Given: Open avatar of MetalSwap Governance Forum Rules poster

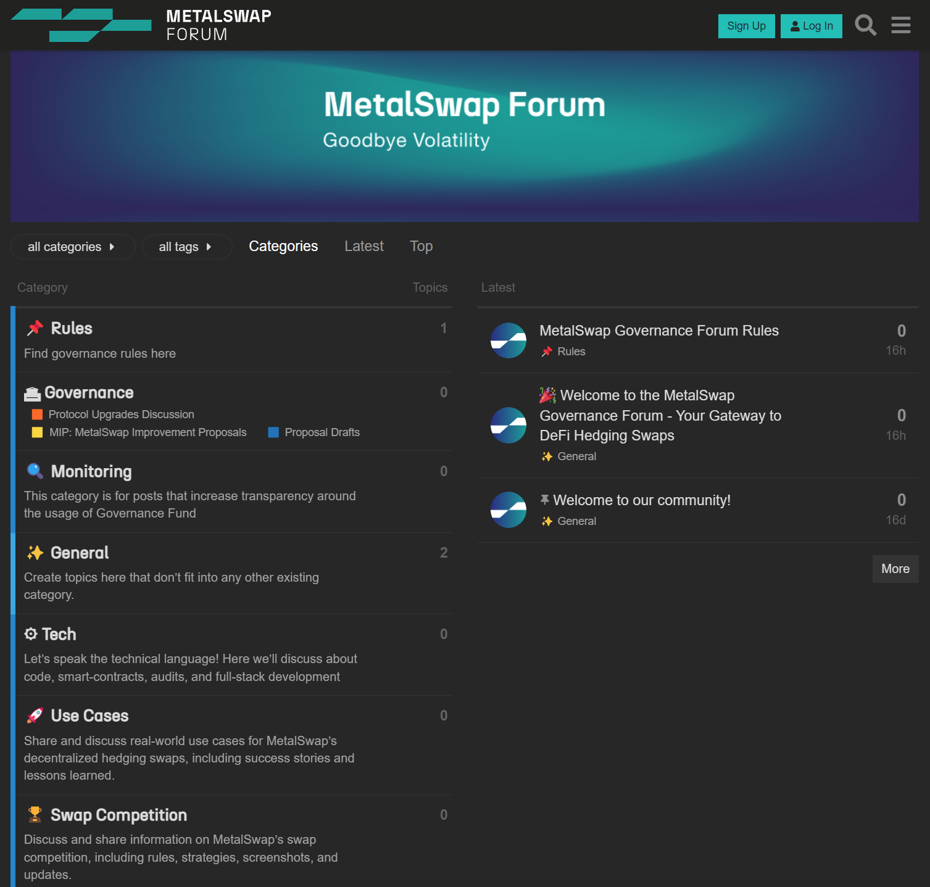Looking at the screenshot, I should point(509,340).
